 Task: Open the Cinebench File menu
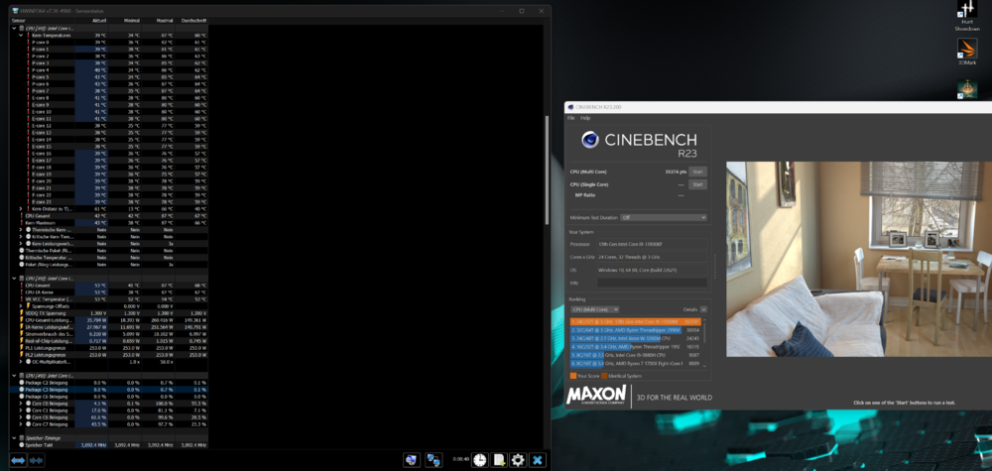pos(571,117)
